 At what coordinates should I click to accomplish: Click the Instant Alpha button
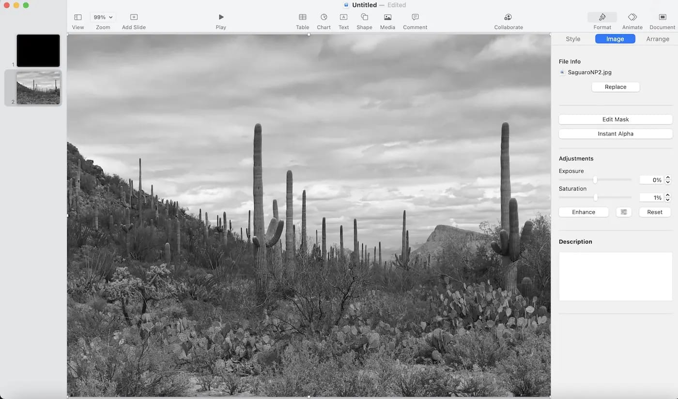[616, 134]
